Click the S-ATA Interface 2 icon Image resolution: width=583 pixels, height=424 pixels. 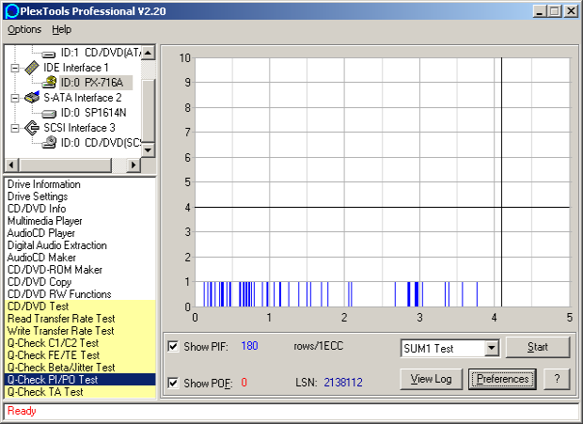tap(32, 98)
